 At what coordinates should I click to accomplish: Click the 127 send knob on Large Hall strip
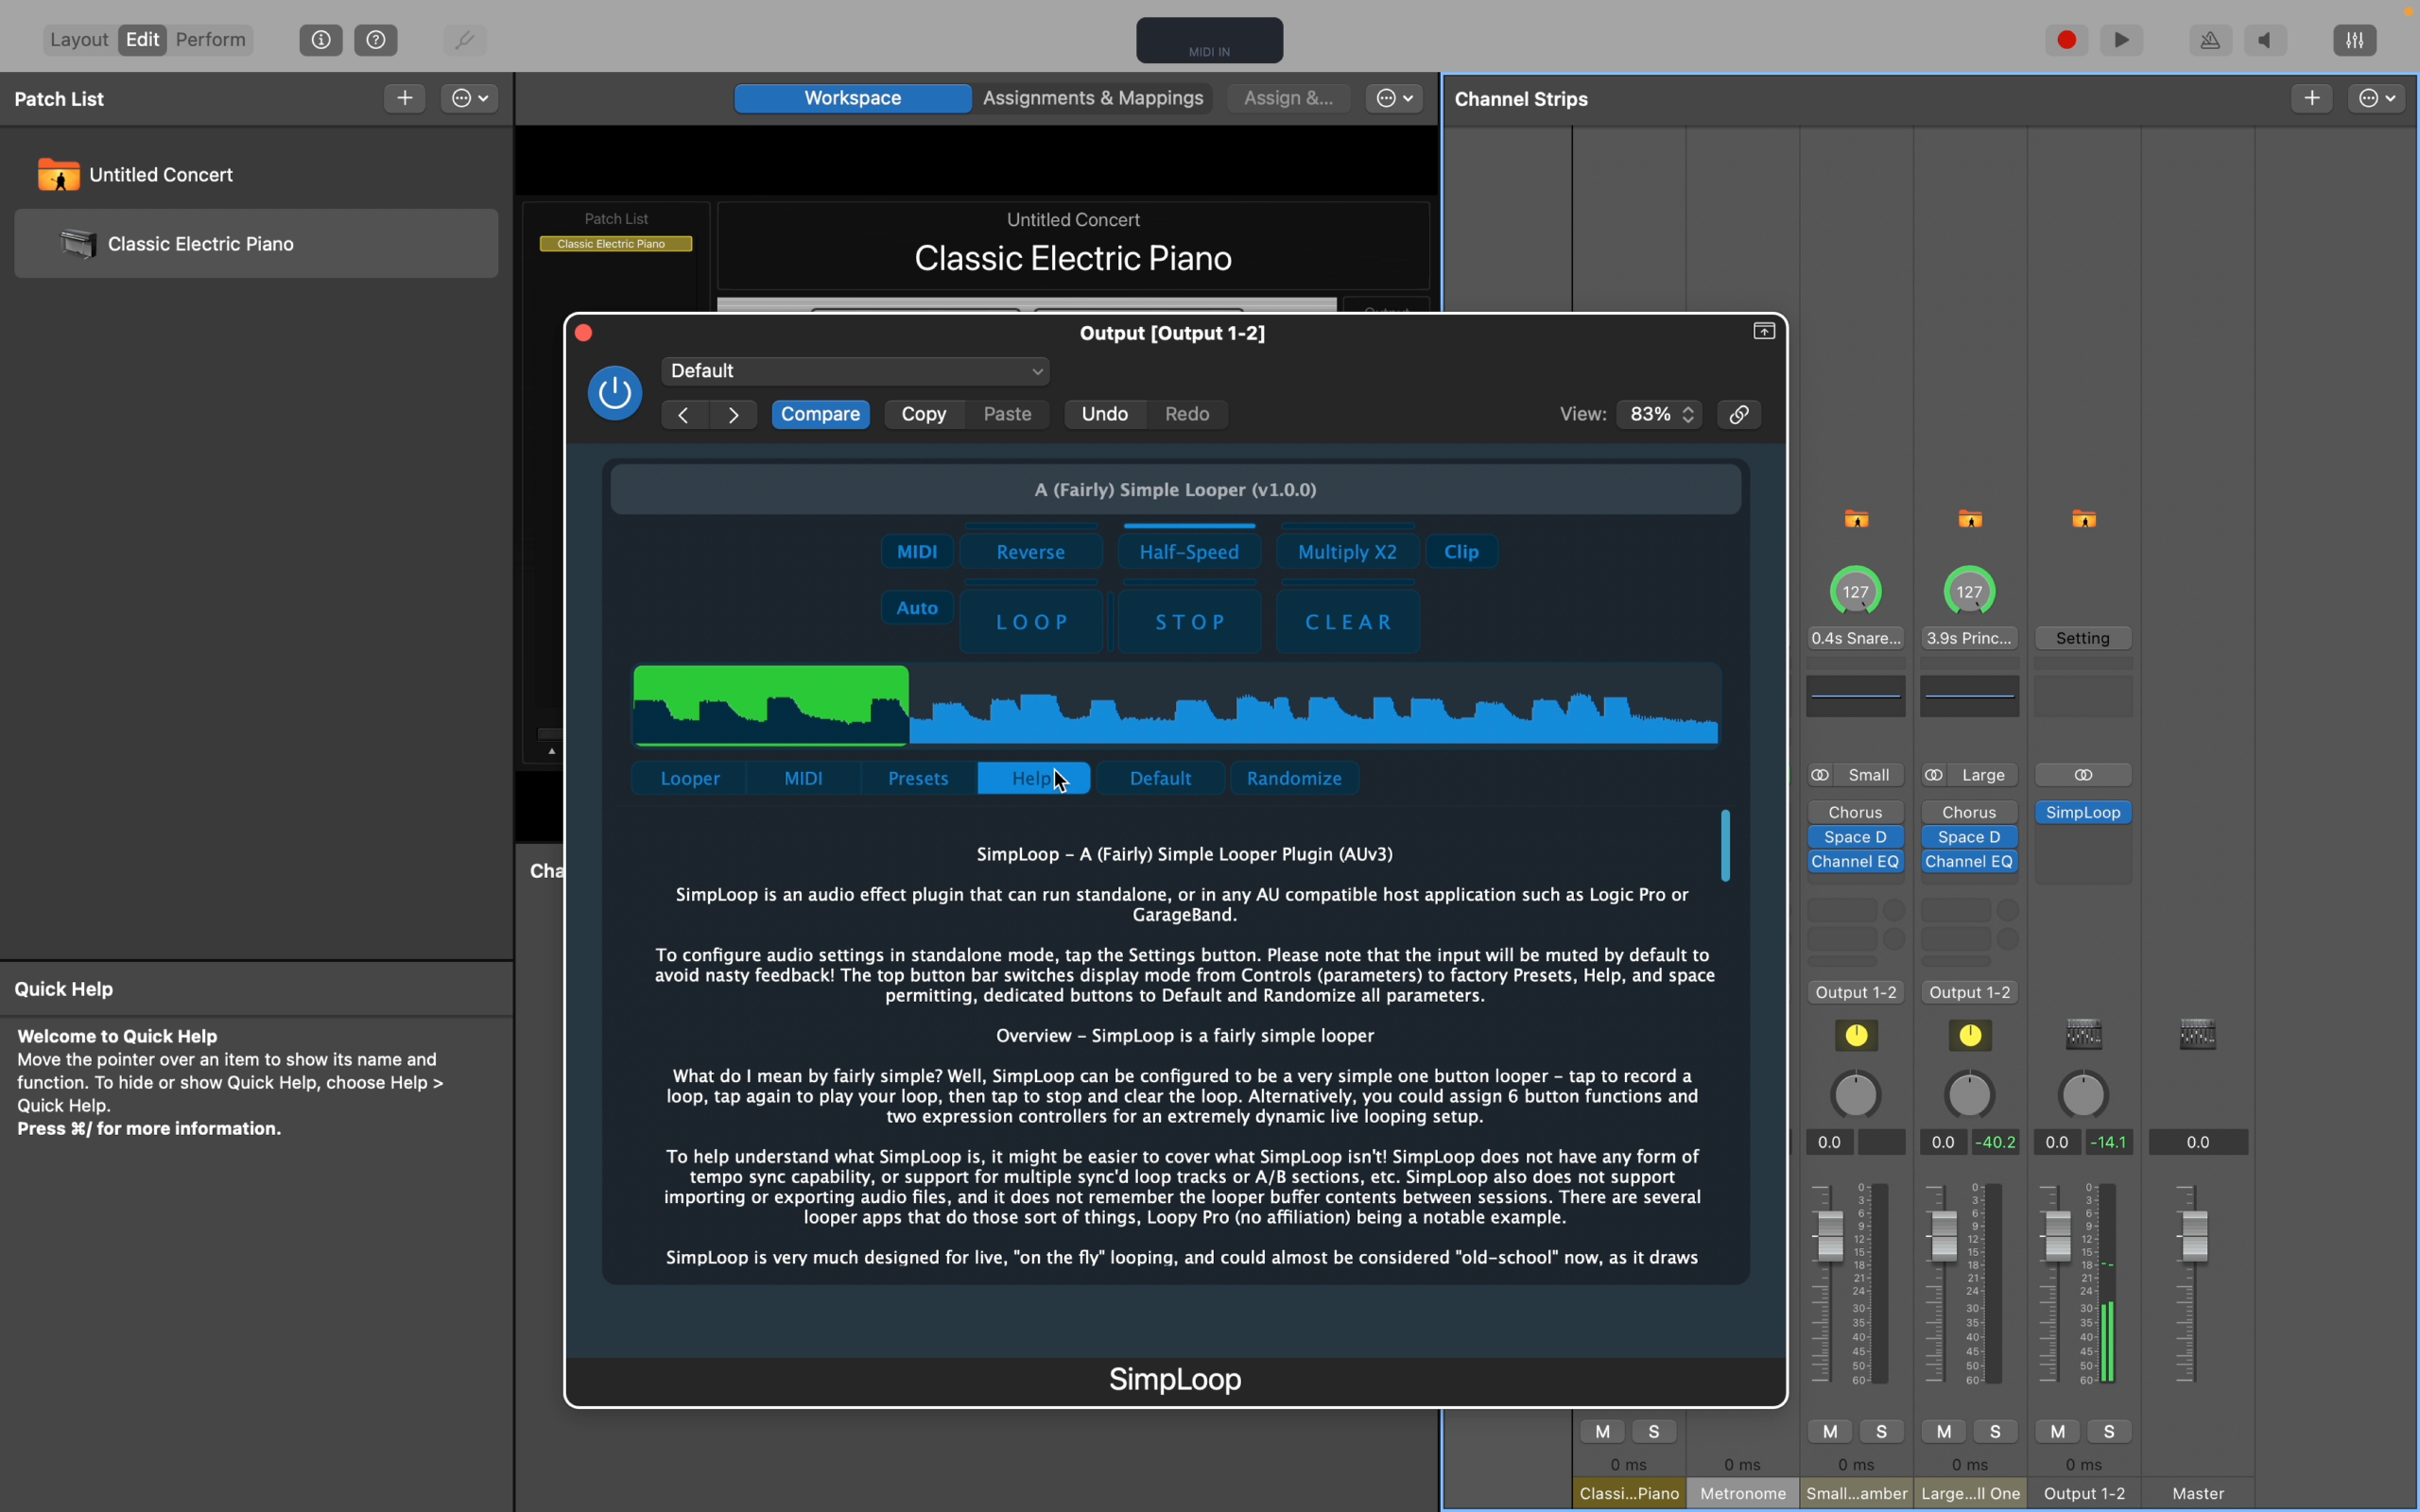pyautogui.click(x=1970, y=592)
